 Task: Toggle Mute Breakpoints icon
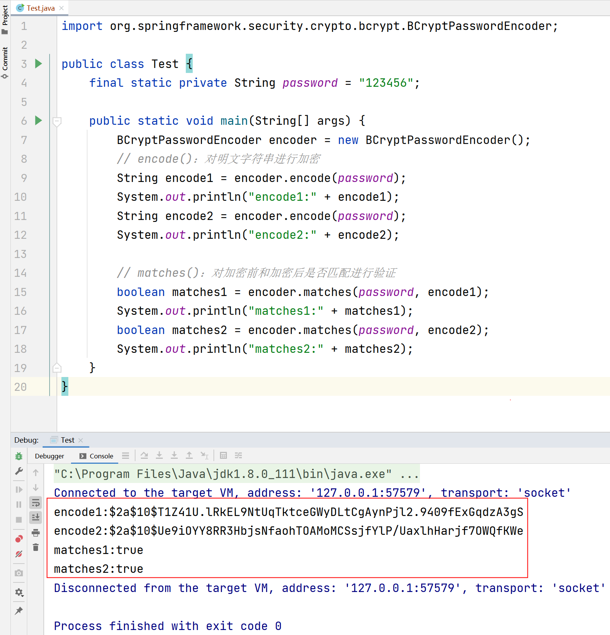point(19,554)
